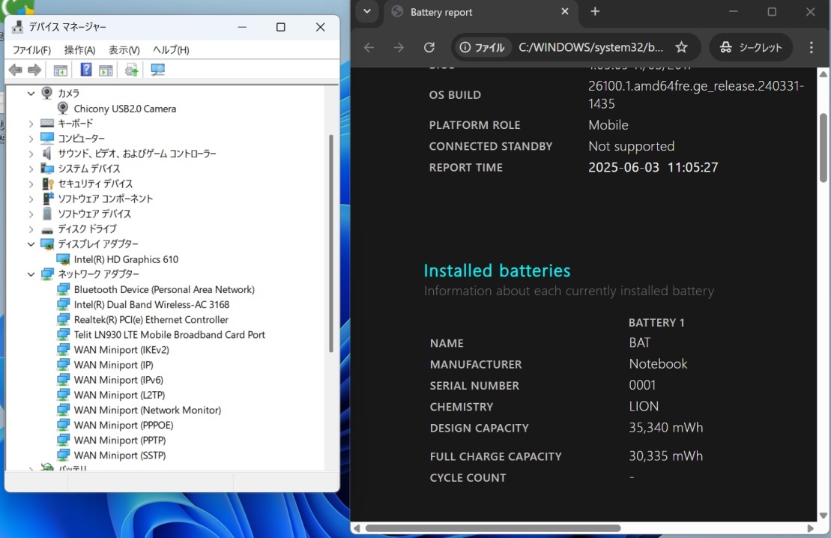This screenshot has height=538, width=831.
Task: Select Intel(R) Dual Band Wireless-AC 3168
Action: (151, 305)
